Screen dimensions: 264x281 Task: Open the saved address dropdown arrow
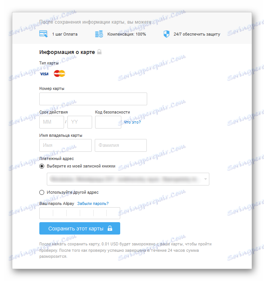pyautogui.click(x=206, y=179)
